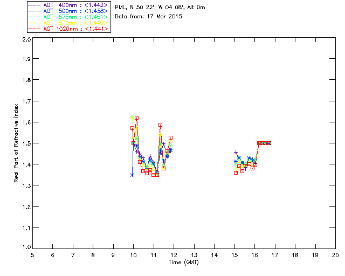Click the x-axis tick label 14

coord(215,255)
